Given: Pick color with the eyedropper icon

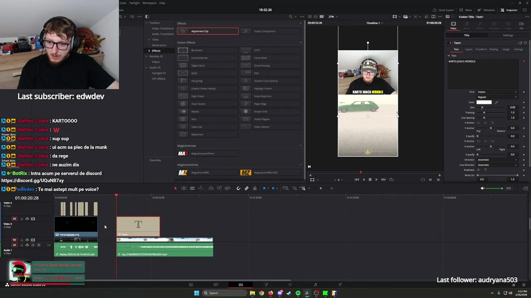Looking at the screenshot, I should click(x=496, y=102).
